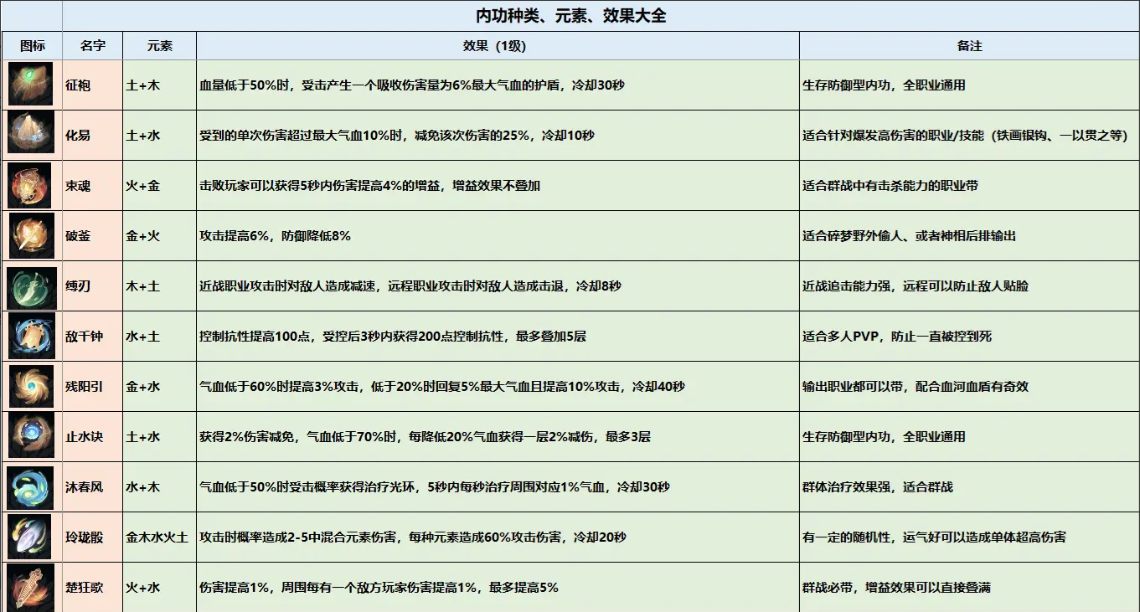Select the 止水诀 skill icon
This screenshot has width=1140, height=612.
31,436
